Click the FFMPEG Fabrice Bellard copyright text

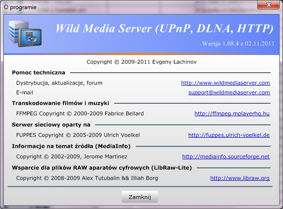pyautogui.click(x=80, y=114)
